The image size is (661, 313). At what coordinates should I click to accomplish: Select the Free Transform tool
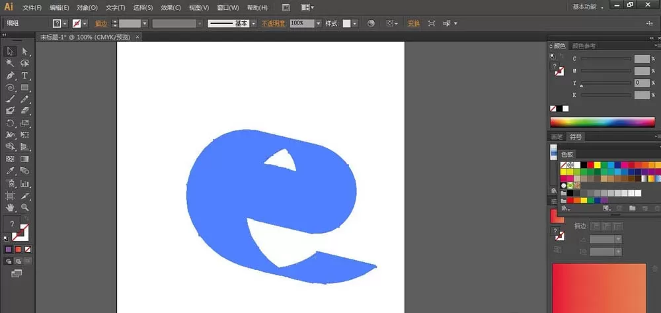coord(25,135)
